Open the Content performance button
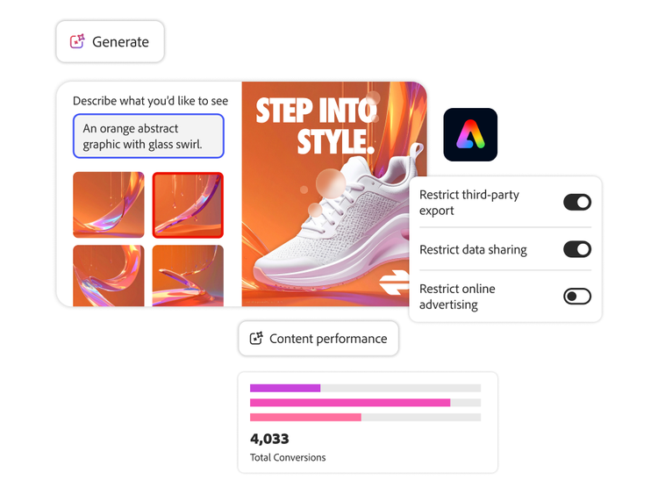 (x=318, y=339)
